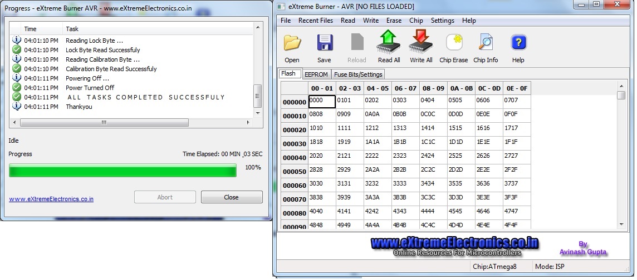637x280 pixels.
Task: Switch to the Flash tab
Action: click(x=290, y=74)
